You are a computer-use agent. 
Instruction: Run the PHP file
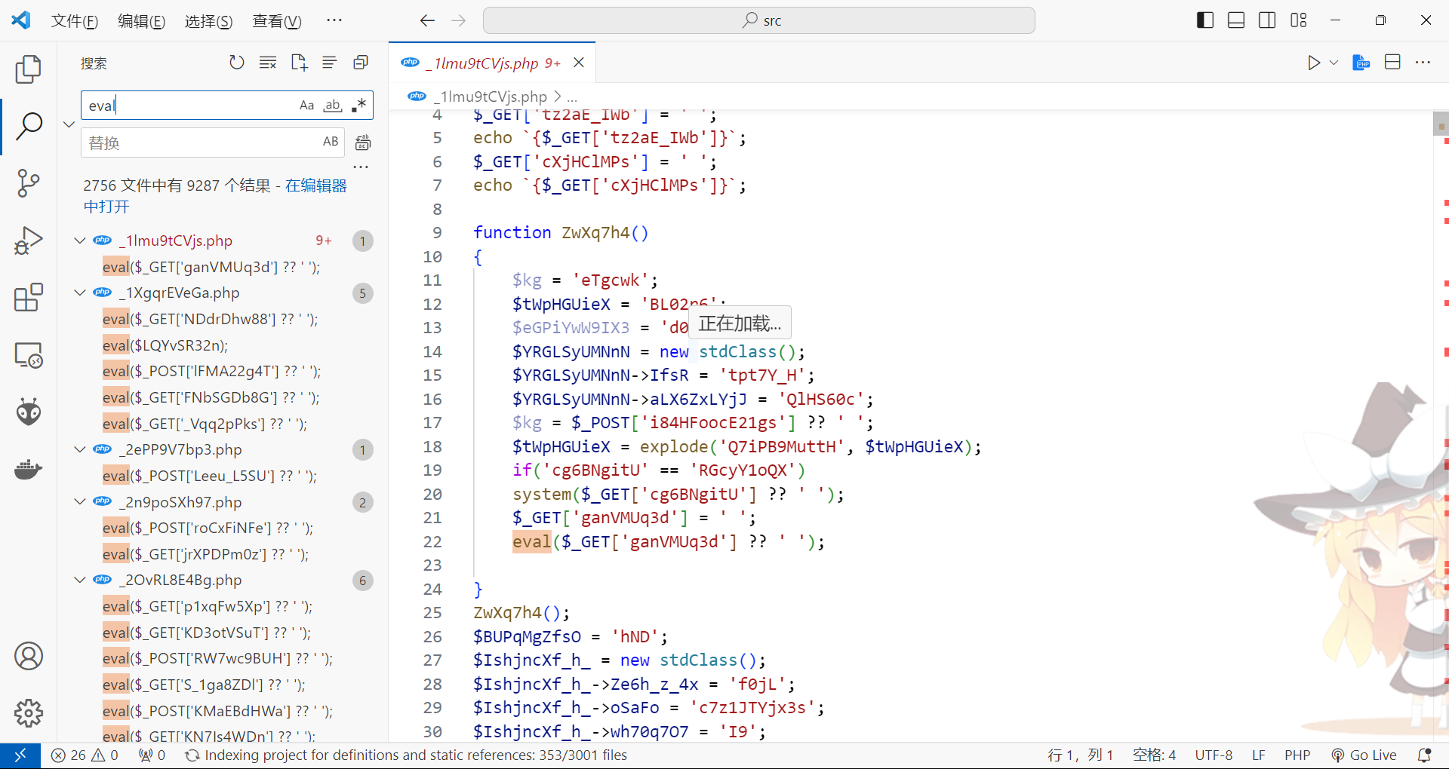tap(1314, 63)
